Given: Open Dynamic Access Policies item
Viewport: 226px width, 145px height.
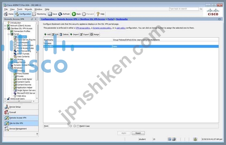Looking at the screenshot, I should pos(24,65).
